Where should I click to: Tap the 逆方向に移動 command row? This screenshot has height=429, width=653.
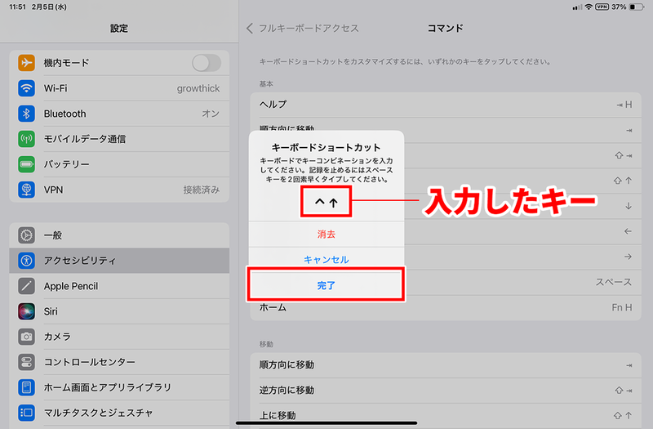point(446,391)
